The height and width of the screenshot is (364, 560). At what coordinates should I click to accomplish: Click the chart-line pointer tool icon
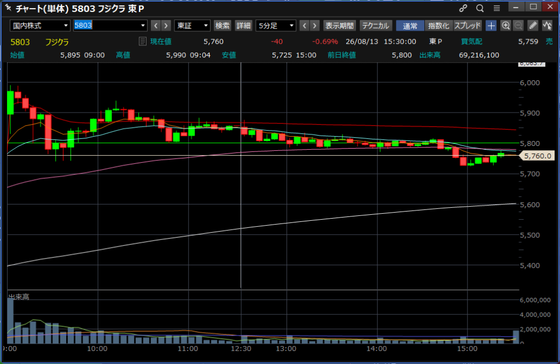pos(547,26)
